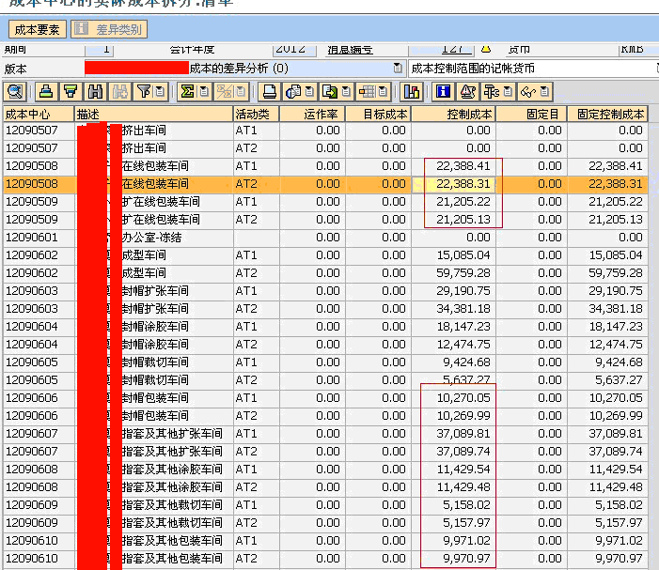Click cell 11,429.48 in 控制成本 column
Viewport: 659px width, 570px height.
point(454,486)
